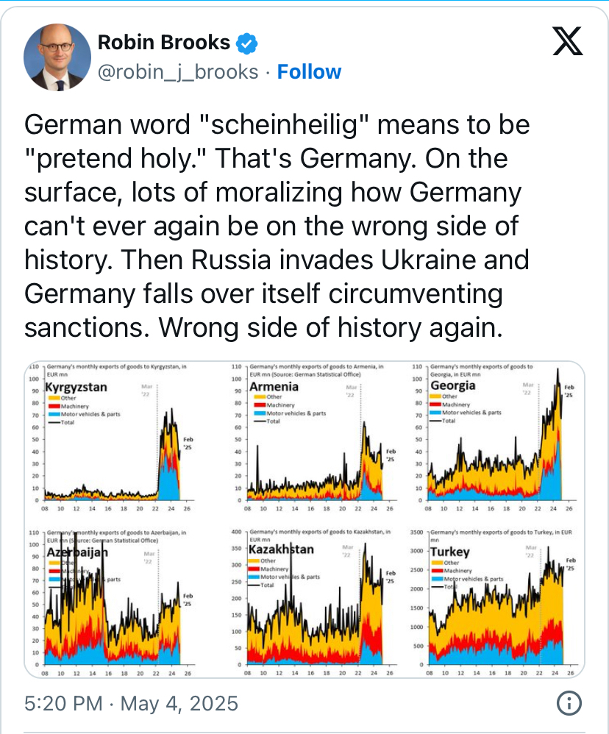Open the Kyrgyzstan exports chart
The width and height of the screenshot is (609, 734).
[x=113, y=438]
